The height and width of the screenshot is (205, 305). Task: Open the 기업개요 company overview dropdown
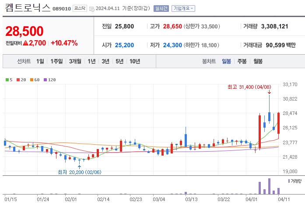(183, 8)
